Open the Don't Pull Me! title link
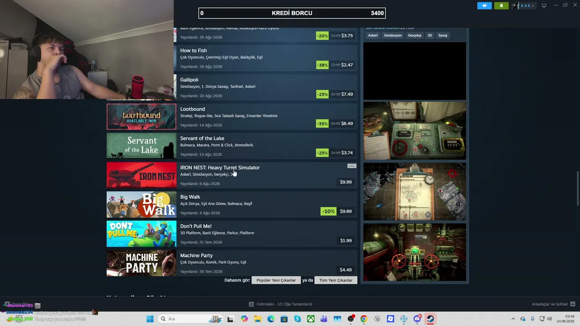580x326 pixels. click(x=196, y=226)
